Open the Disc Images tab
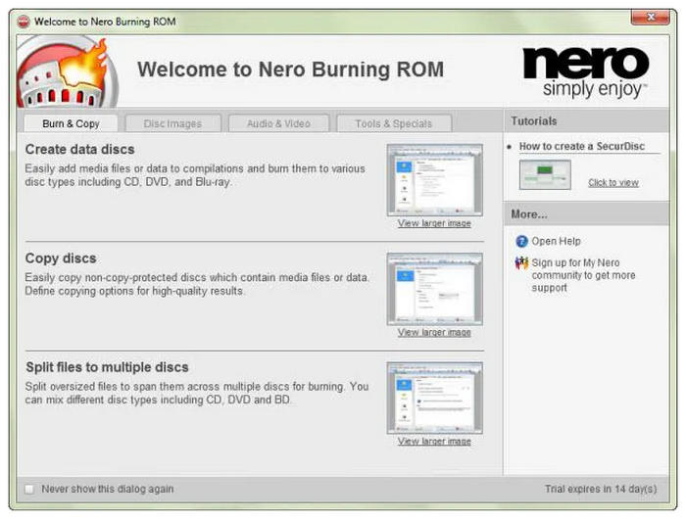The height and width of the screenshot is (519, 686). [x=172, y=123]
